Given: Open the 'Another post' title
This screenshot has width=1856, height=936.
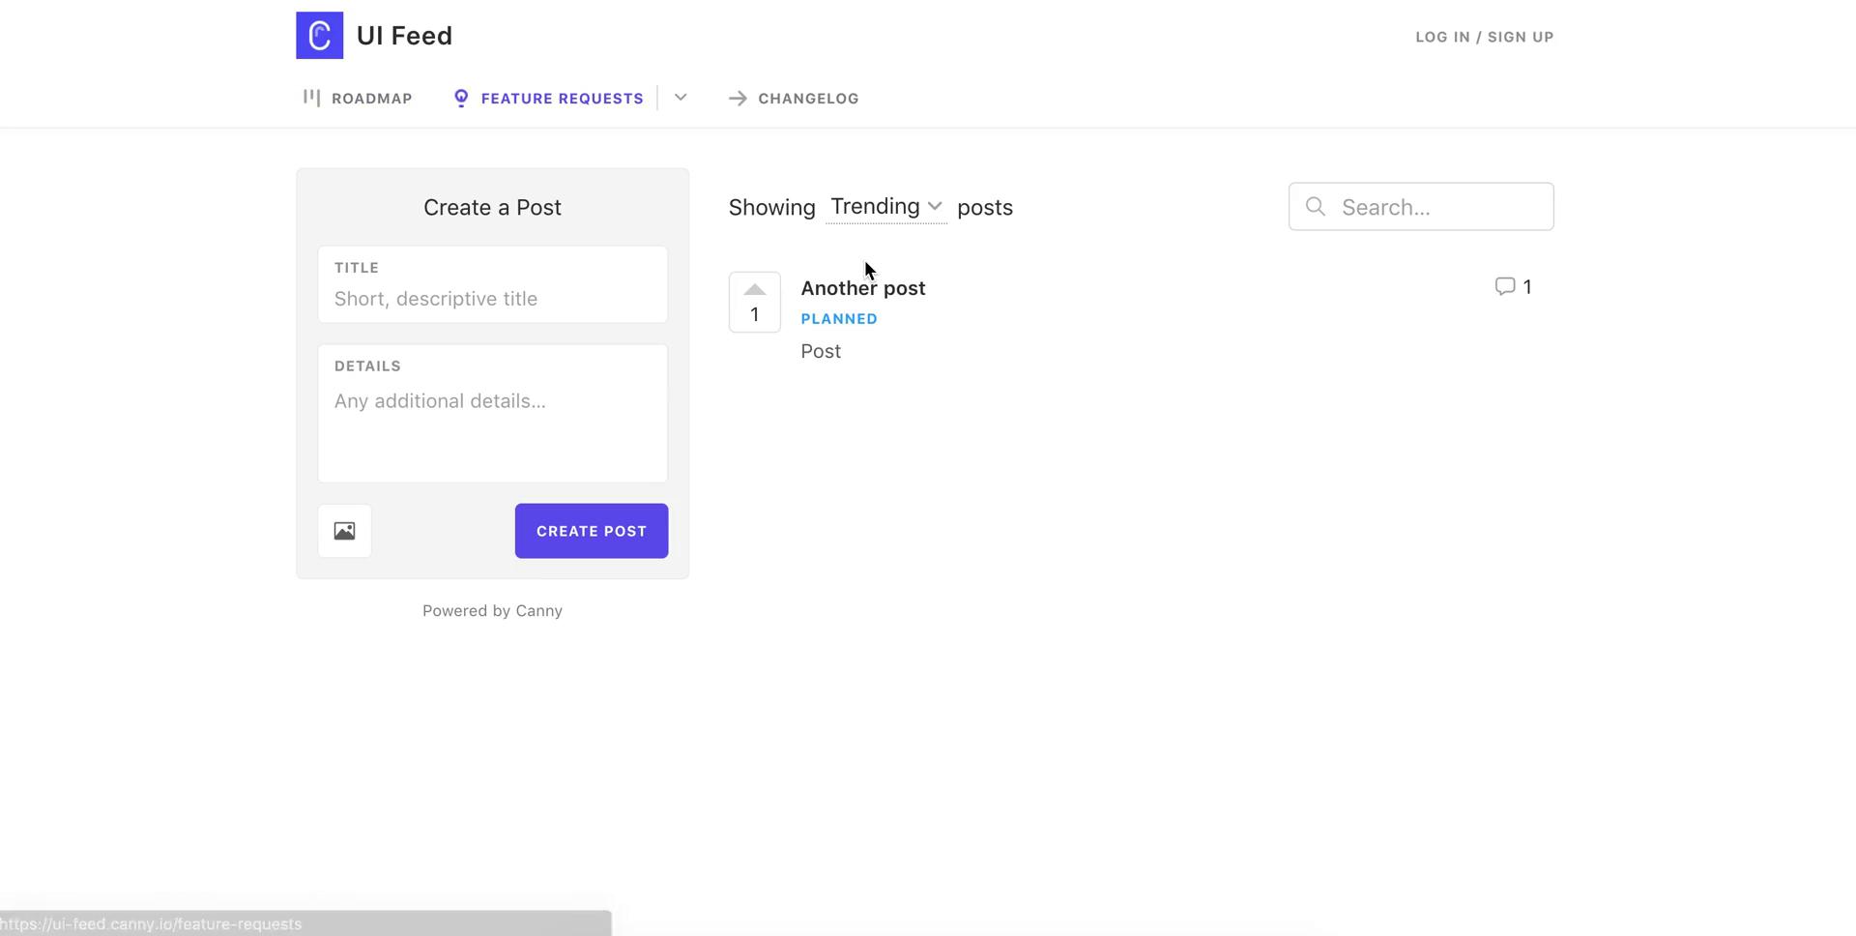Looking at the screenshot, I should [x=862, y=288].
